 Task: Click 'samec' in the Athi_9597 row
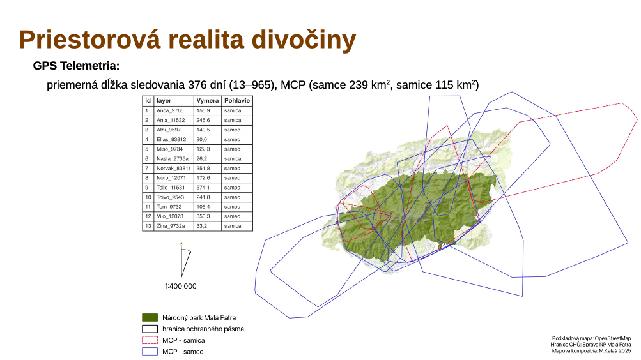click(x=232, y=130)
